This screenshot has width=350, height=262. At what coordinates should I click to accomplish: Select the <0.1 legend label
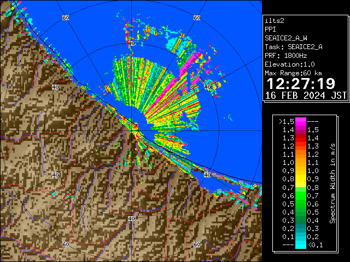point(315,245)
